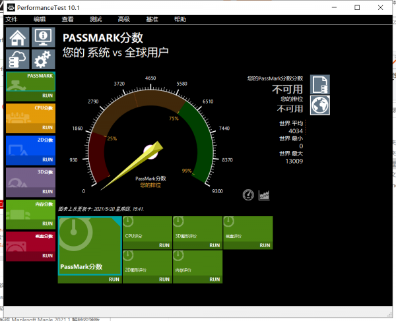Open the 测试 menu
This screenshot has height=321, width=396.
[x=96, y=19]
